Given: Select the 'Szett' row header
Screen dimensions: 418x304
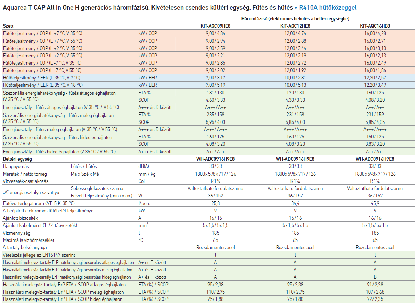Looking at the screenshot, I should click(x=8, y=26).
